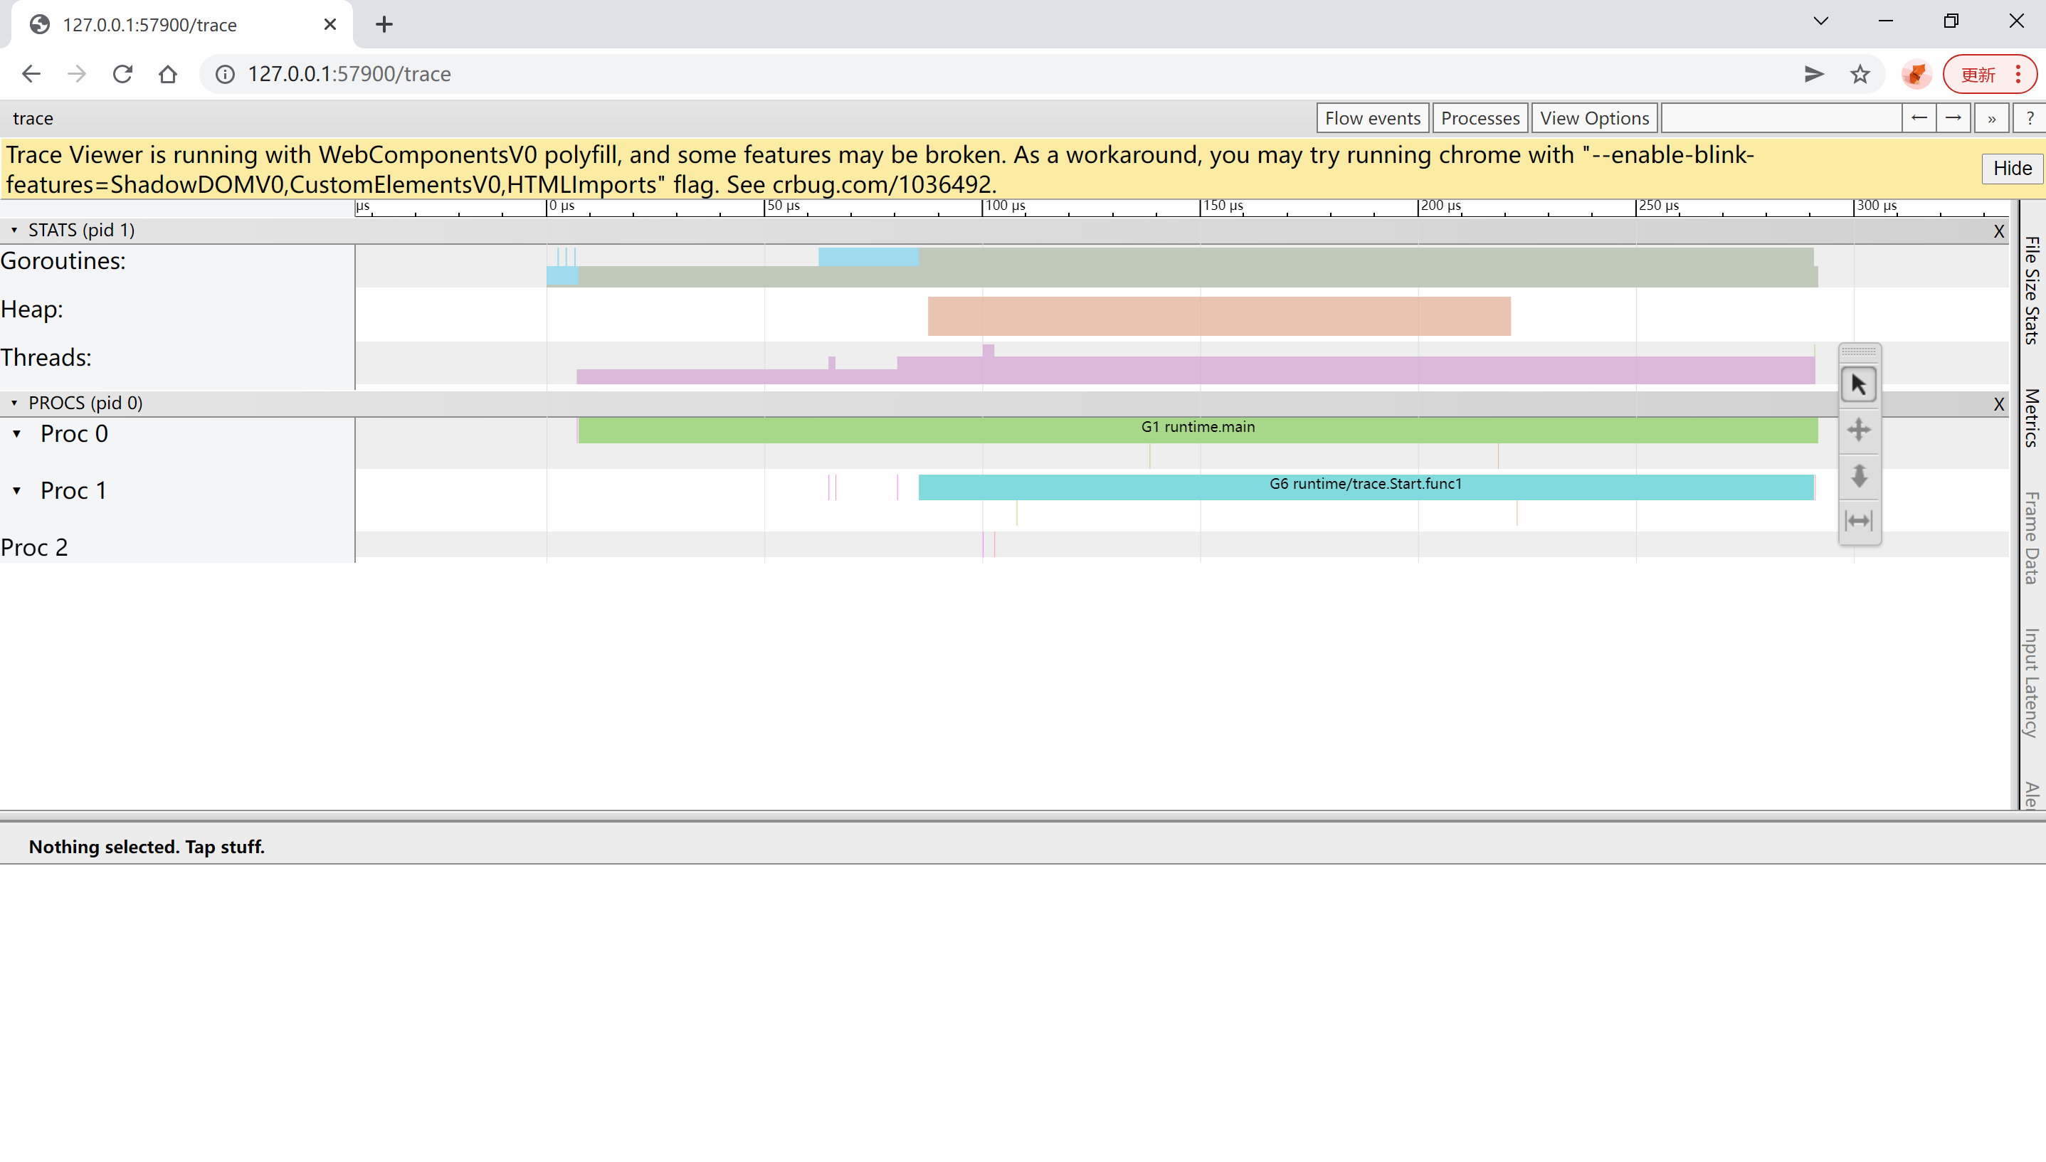This screenshot has height=1162, width=2046.
Task: Open the Metrics side tab
Action: [2032, 418]
